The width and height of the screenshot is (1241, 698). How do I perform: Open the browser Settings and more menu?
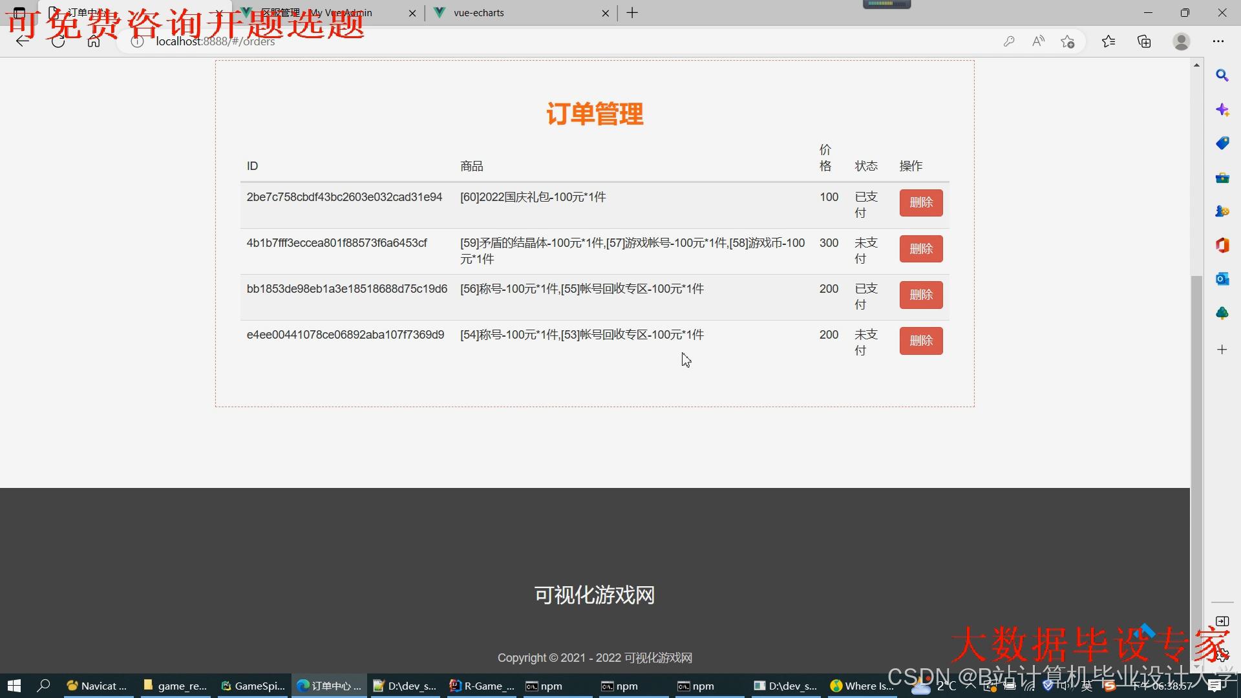1218,41
